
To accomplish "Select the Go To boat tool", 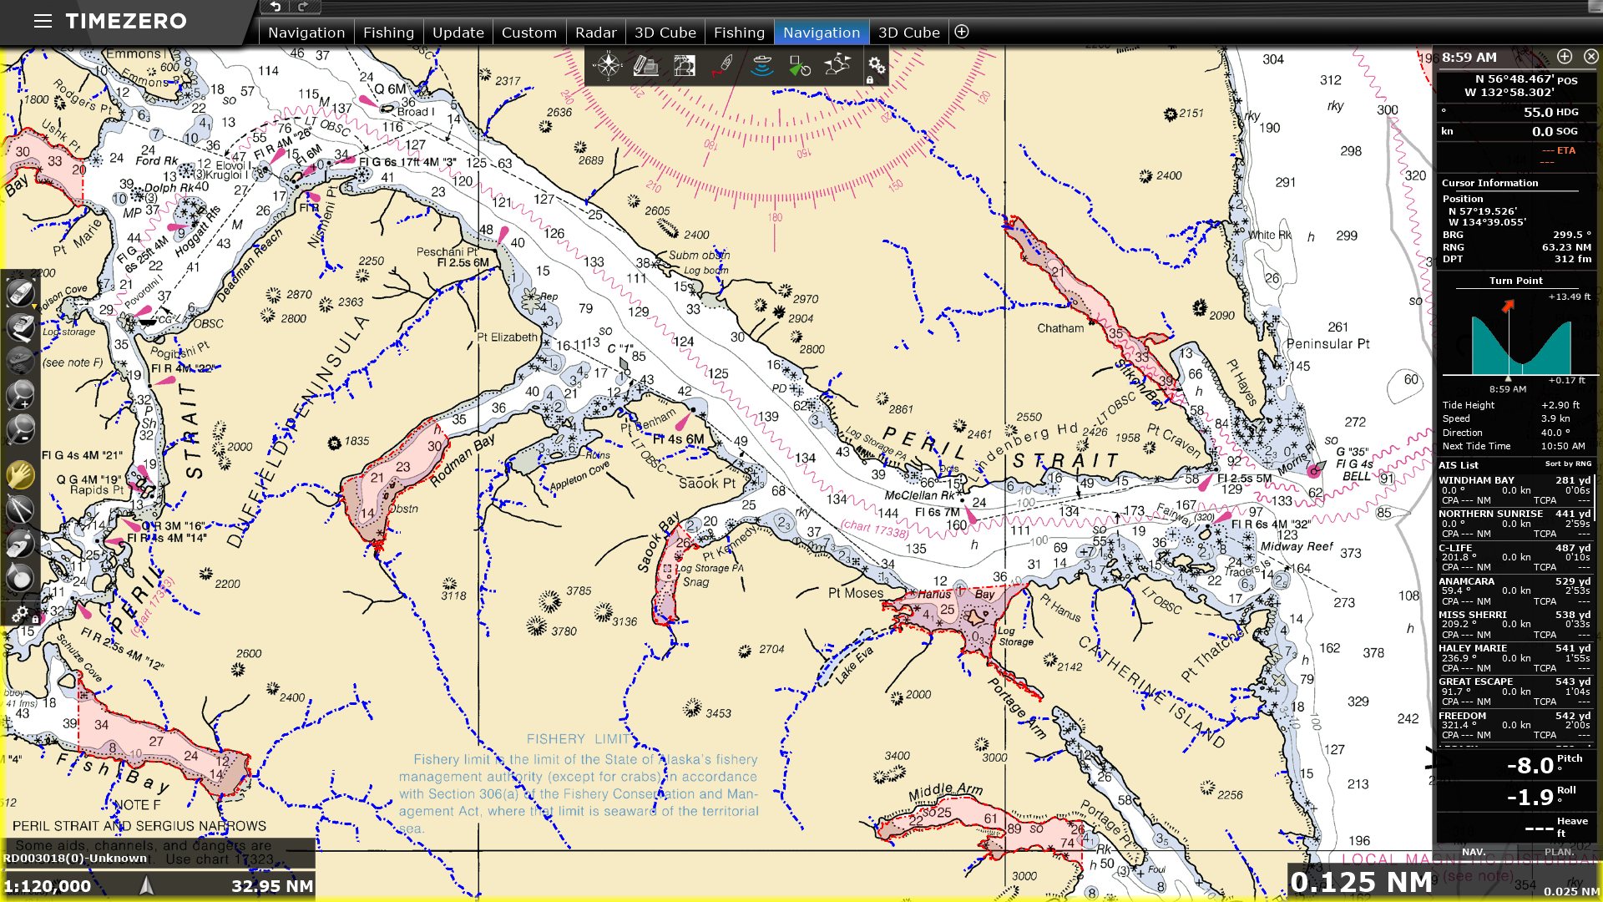I will coord(20,543).
